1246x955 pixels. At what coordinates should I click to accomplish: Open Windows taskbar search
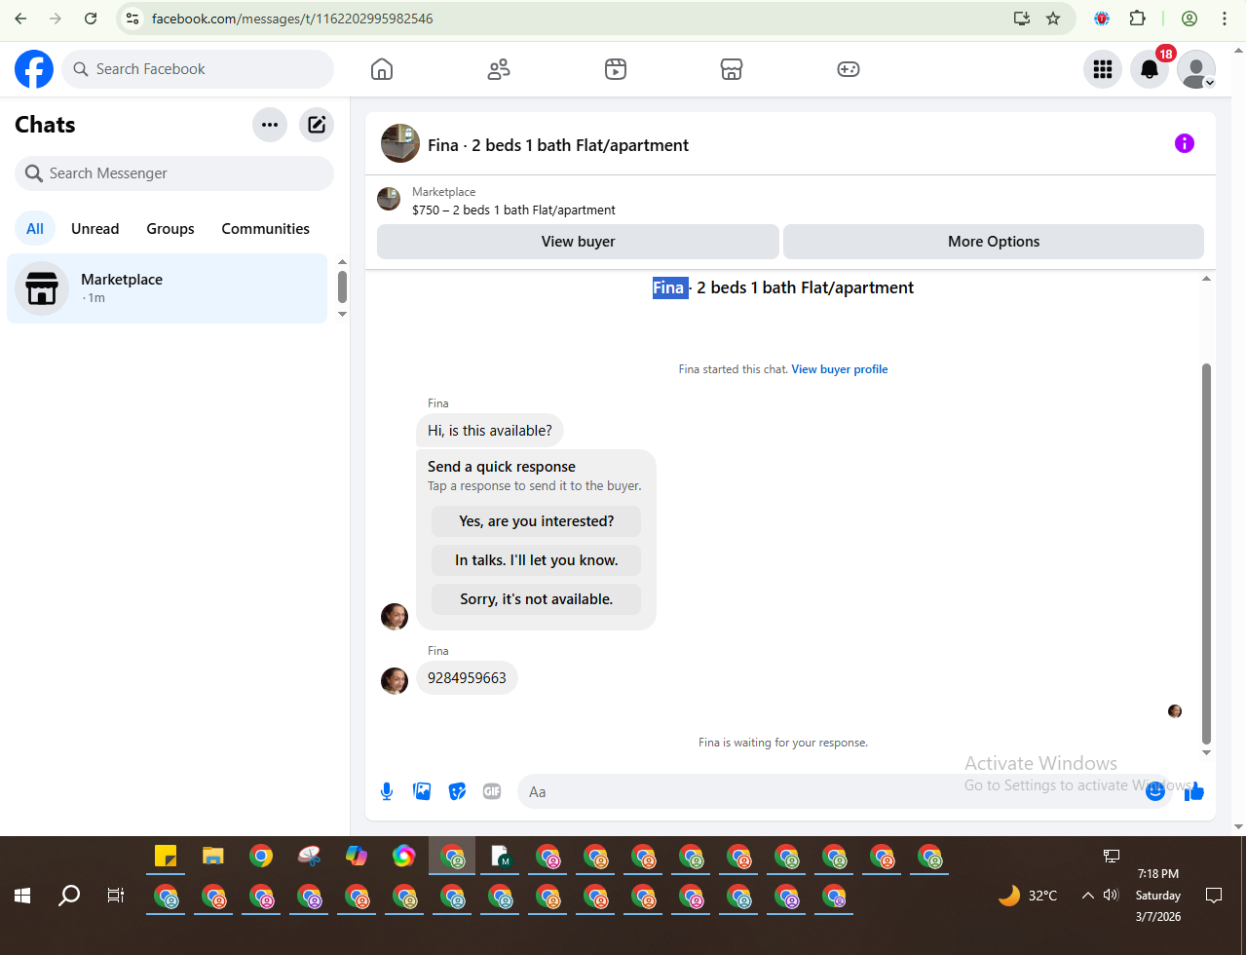coord(69,895)
